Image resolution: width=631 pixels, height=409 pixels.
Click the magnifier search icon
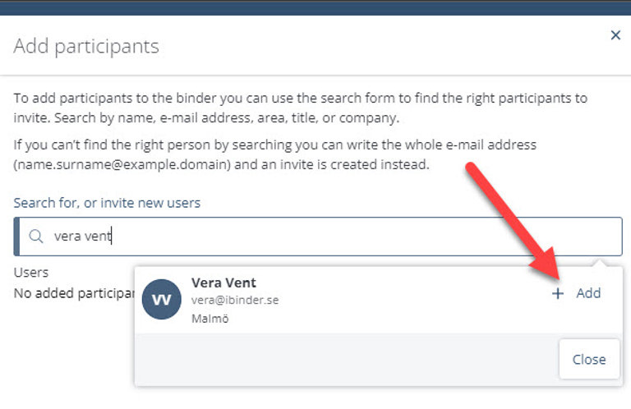coord(36,237)
